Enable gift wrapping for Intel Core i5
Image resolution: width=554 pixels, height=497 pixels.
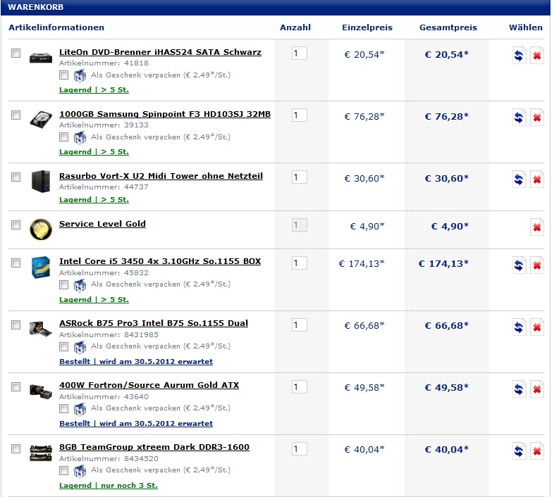64,284
